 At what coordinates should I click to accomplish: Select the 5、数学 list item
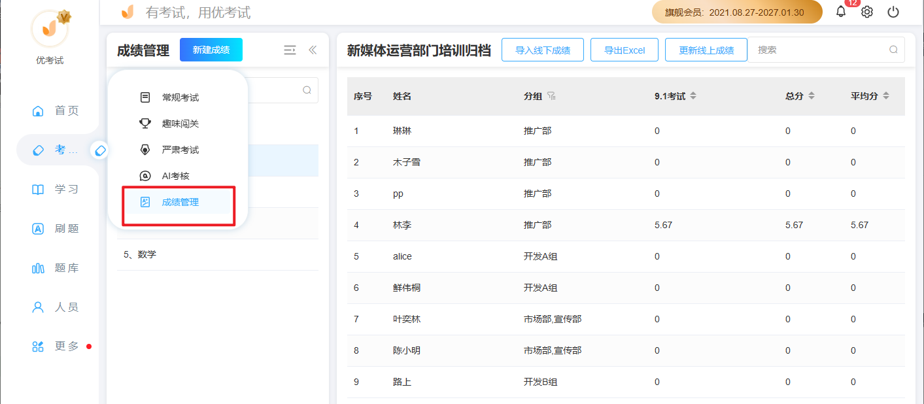(x=218, y=255)
